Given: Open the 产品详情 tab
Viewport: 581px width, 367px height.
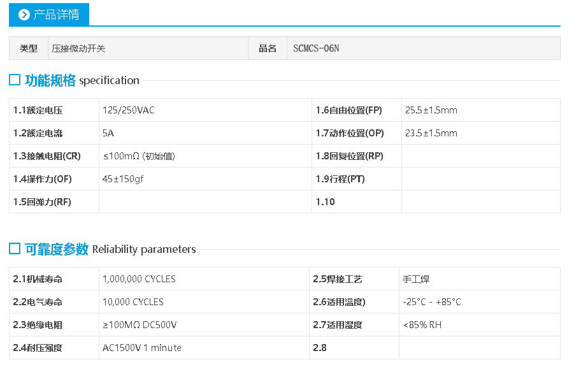Looking at the screenshot, I should click(x=50, y=15).
